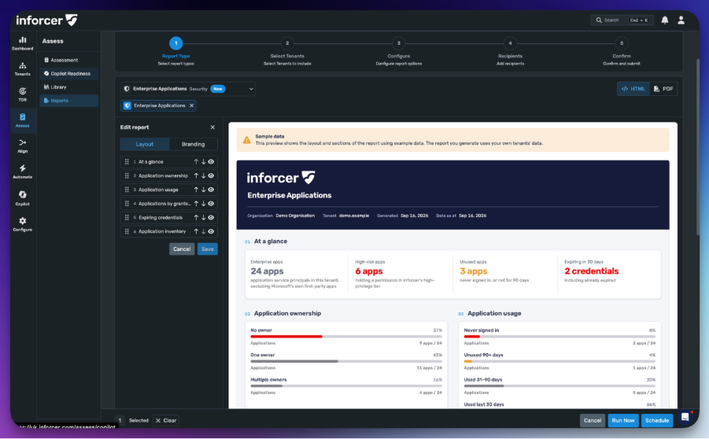Move Application usage section down
Viewport: 709px width, 439px height.
point(204,190)
